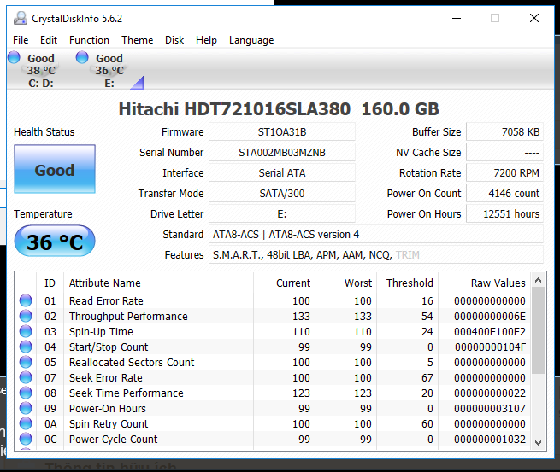Open the File menu
Screen dimensions: 560x472
(21, 40)
